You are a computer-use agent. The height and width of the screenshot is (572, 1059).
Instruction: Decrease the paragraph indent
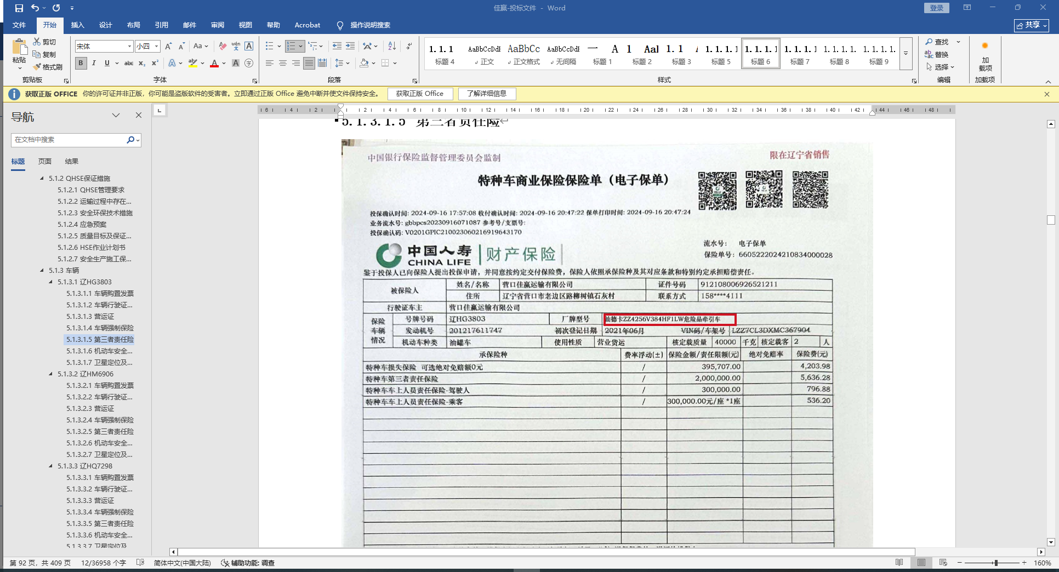coord(337,47)
